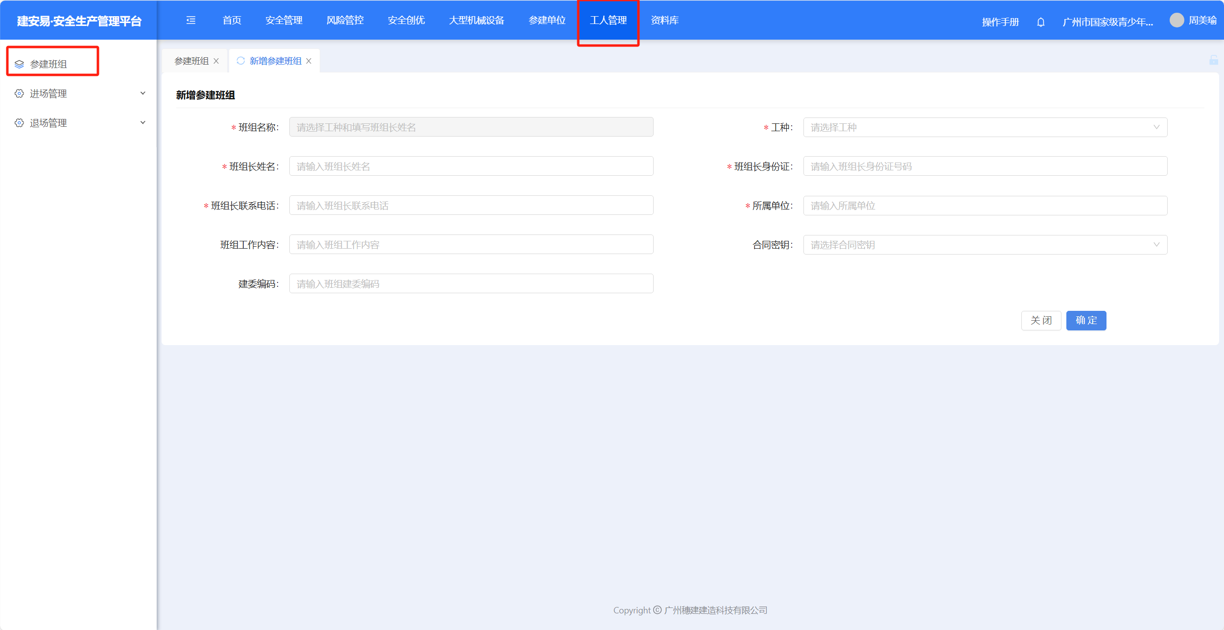Open the 操作手册 link

1000,22
